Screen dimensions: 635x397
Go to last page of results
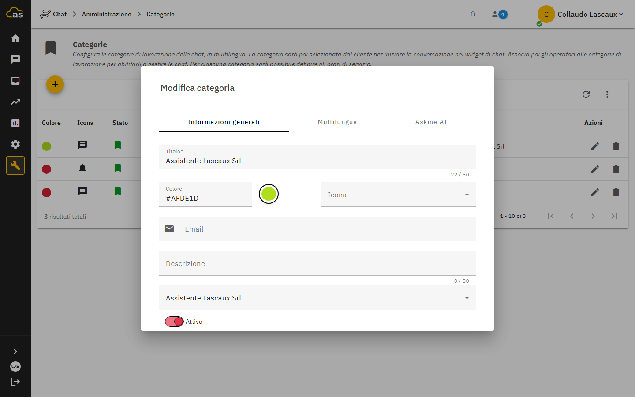pyautogui.click(x=614, y=216)
